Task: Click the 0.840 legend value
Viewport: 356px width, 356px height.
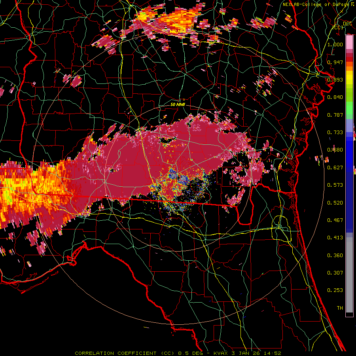Action: pos(335,97)
